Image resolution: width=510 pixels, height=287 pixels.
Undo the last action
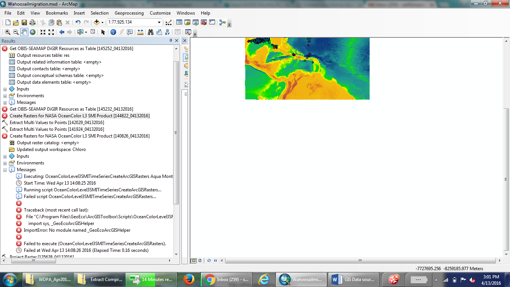pos(78,22)
